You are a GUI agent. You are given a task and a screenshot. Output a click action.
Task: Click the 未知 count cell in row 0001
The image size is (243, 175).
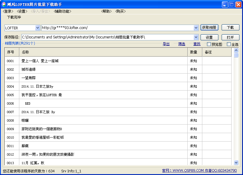[195, 61]
